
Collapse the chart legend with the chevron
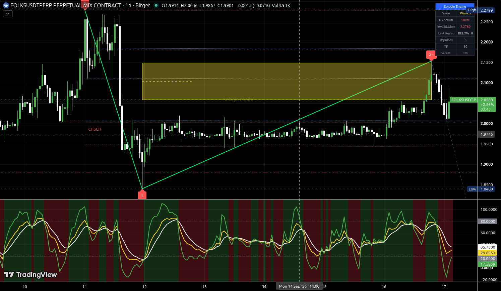[x=8, y=14]
